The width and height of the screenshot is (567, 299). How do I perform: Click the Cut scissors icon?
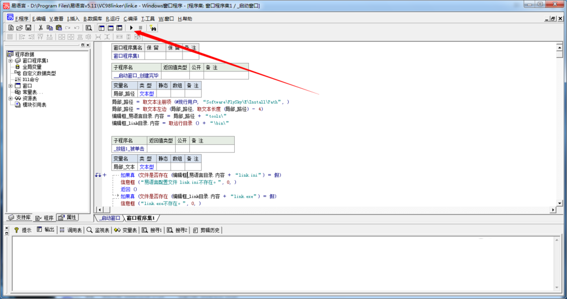pos(41,28)
